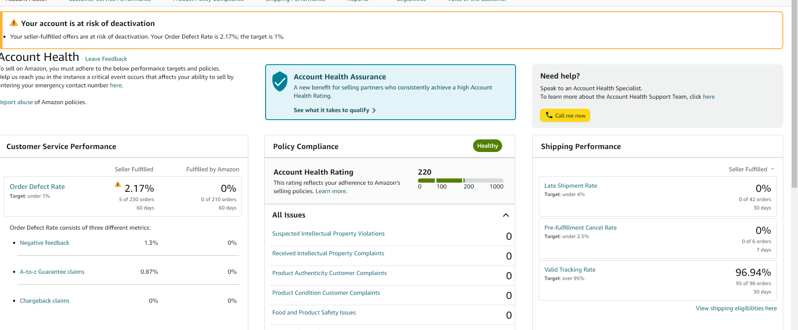The height and width of the screenshot is (330, 798).
Task: Click 'Target: under 4%' text
Action: click(564, 194)
